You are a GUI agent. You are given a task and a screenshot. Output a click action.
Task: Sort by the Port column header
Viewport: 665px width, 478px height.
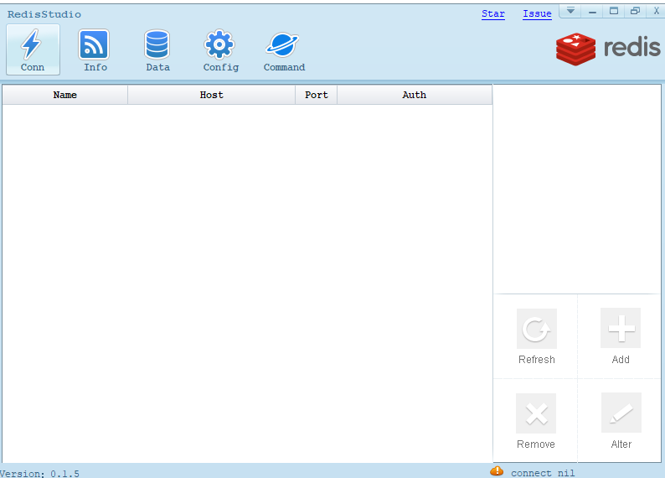pos(317,95)
